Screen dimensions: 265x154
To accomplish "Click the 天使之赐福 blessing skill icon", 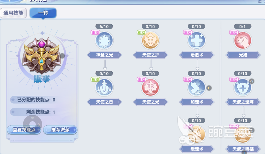I will pyautogui.click(x=242, y=134).
